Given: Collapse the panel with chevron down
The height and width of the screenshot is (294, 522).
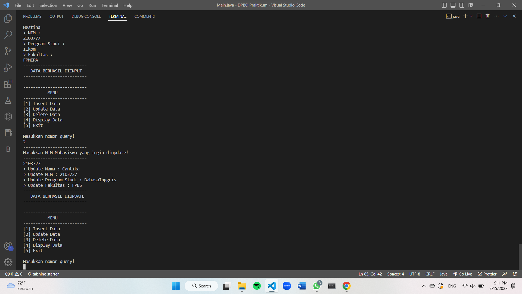Looking at the screenshot, I should pos(505,16).
